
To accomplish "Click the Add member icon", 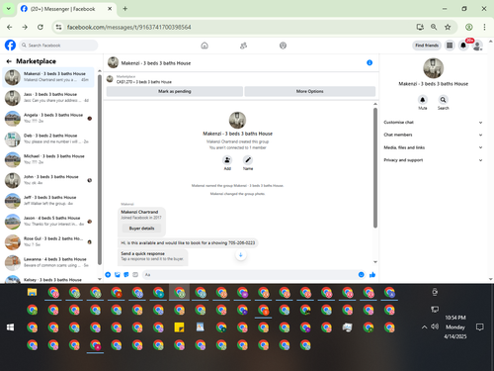I will click(x=227, y=160).
